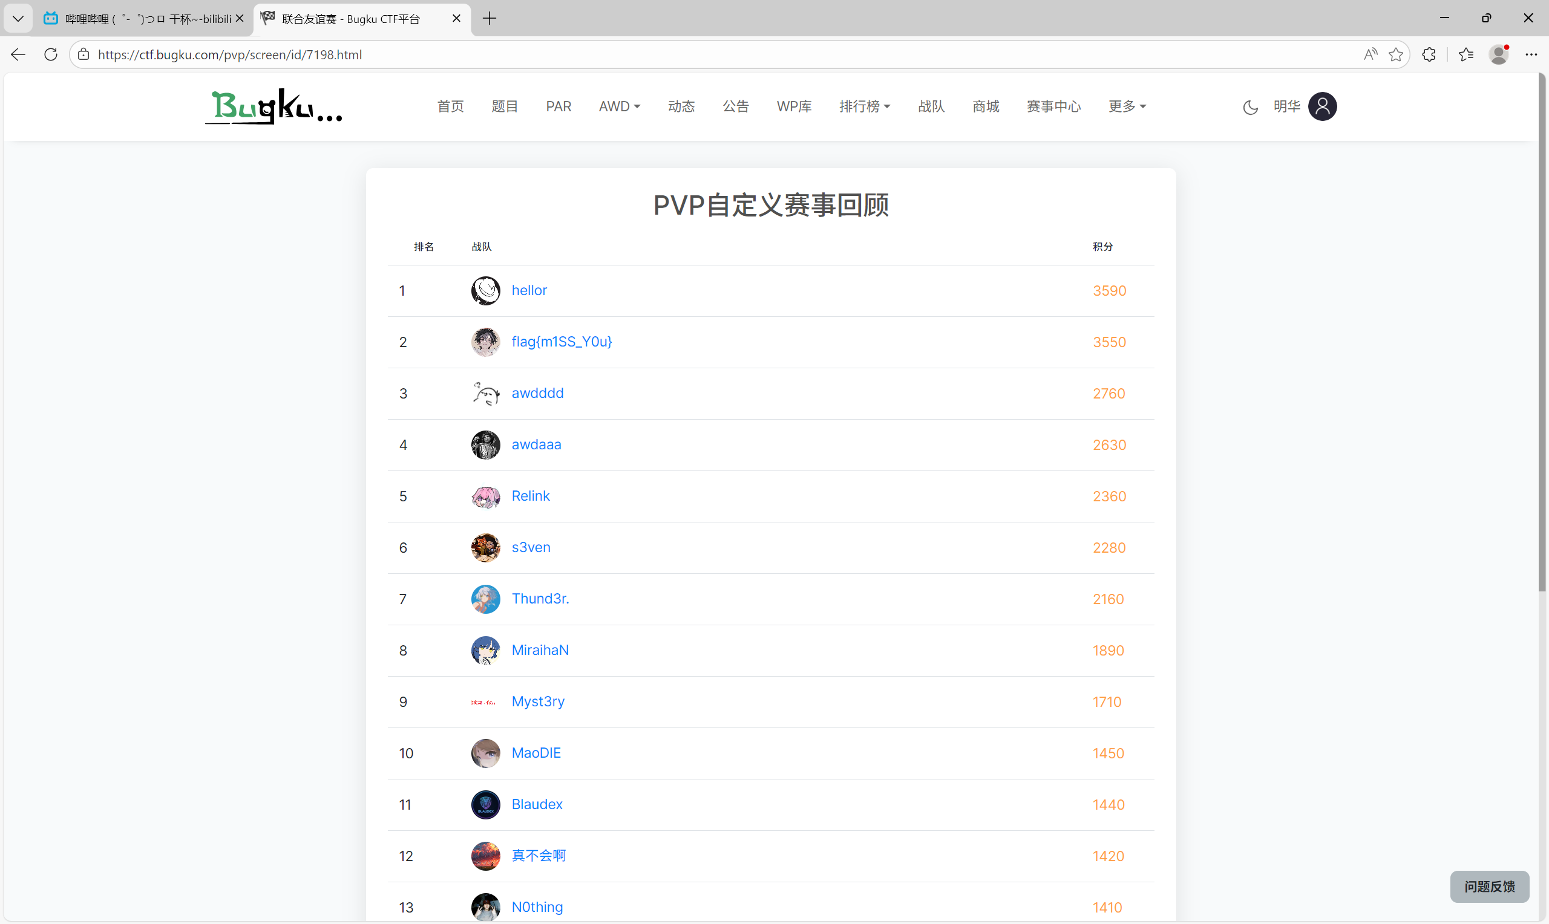This screenshot has height=924, width=1549.
Task: Open browser settings three-dot menu
Action: 1531,55
